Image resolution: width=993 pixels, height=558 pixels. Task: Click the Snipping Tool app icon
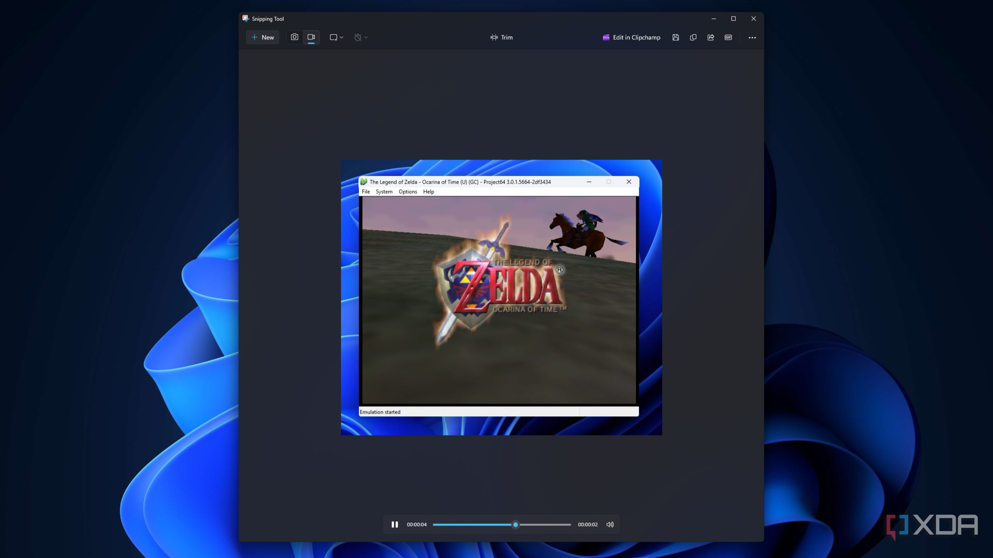pos(246,18)
